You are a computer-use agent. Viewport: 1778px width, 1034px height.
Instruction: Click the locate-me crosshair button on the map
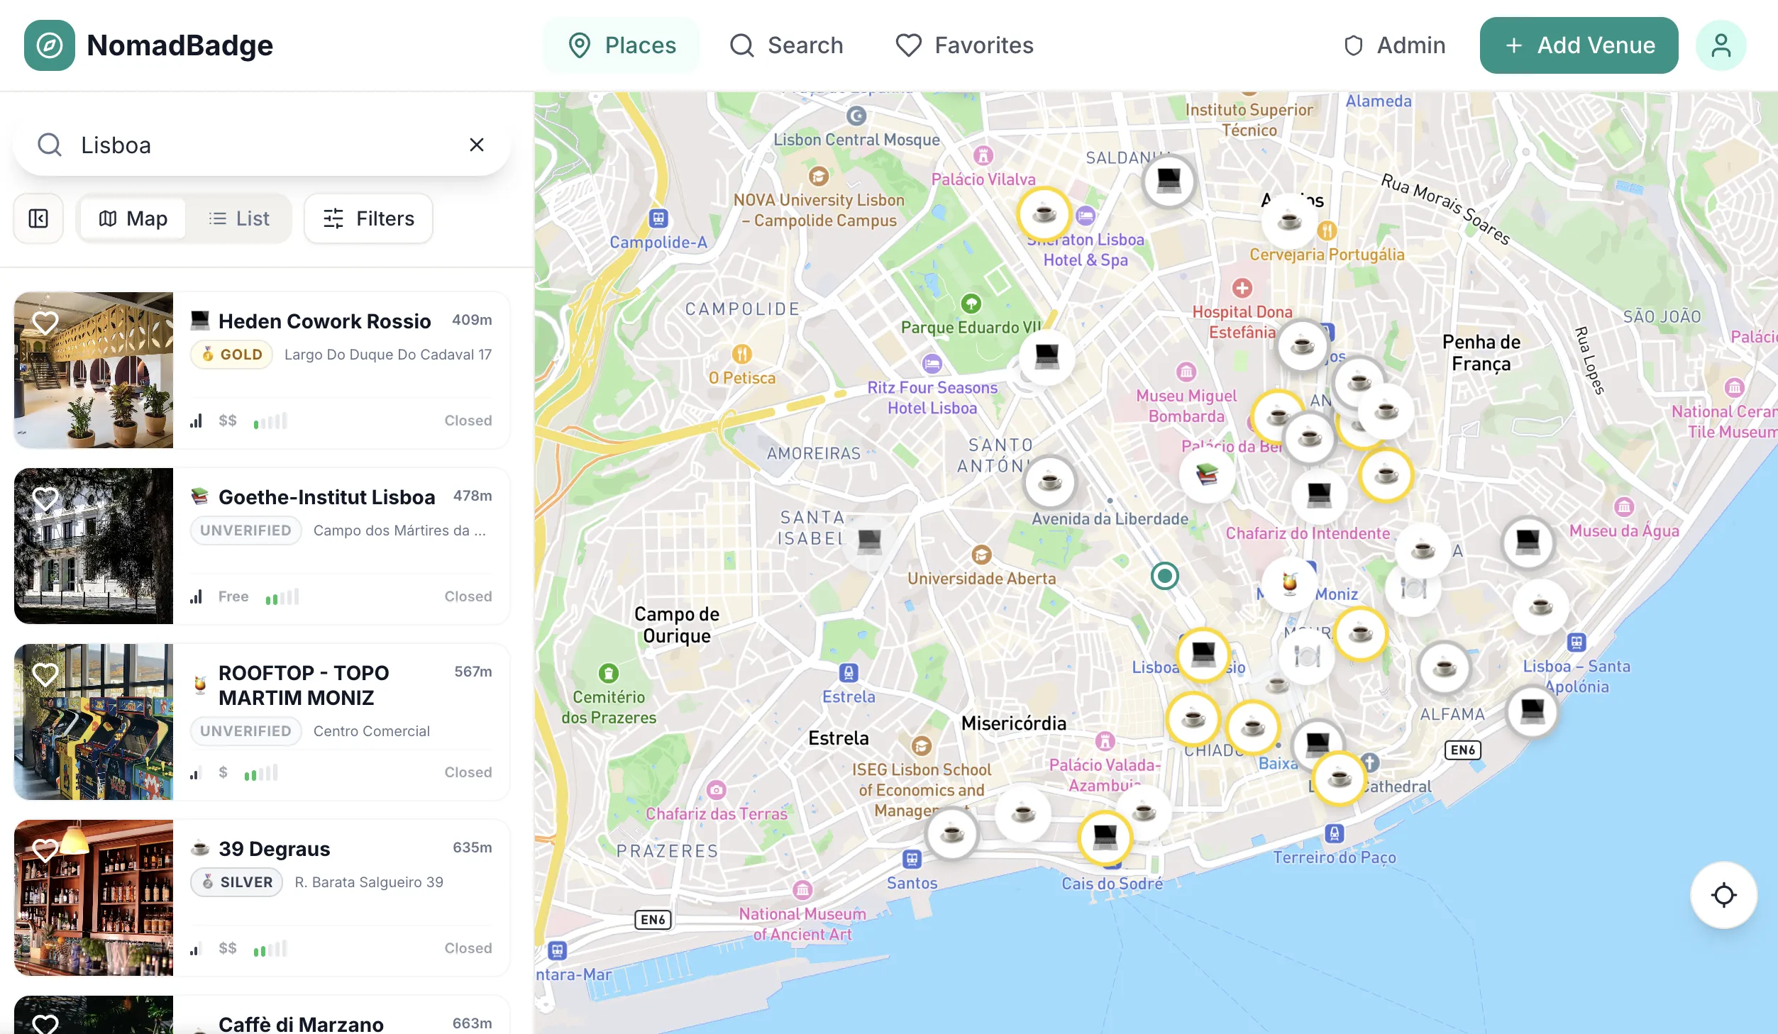pyautogui.click(x=1723, y=895)
